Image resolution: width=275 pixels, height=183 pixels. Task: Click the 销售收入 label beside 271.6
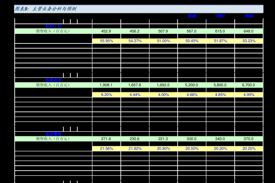pyautogui.click(x=52, y=139)
